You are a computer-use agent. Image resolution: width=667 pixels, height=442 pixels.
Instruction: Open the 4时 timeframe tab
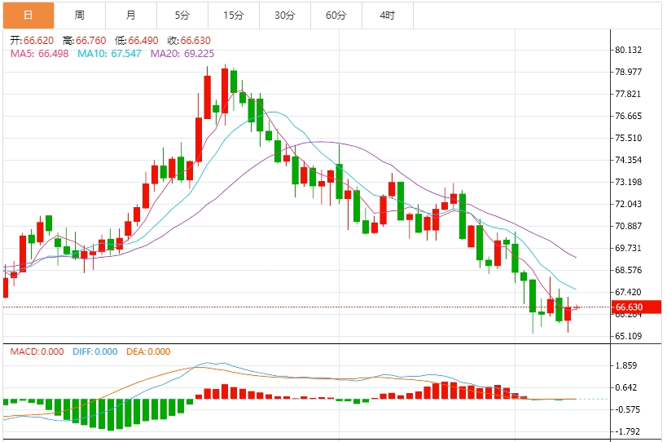[387, 15]
